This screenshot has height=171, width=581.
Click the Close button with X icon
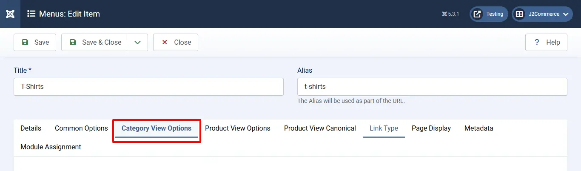(176, 43)
